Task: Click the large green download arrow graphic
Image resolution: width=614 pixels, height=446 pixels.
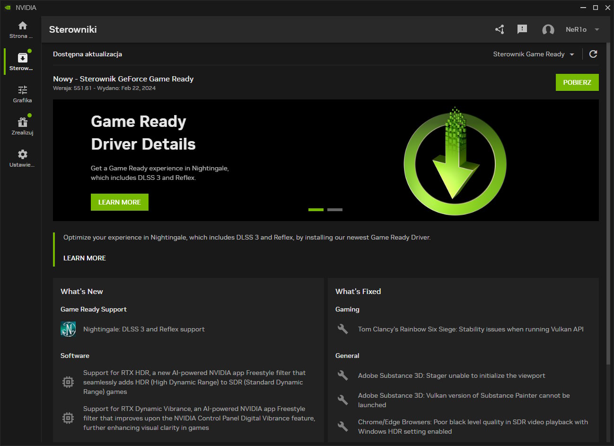Action: (455, 161)
